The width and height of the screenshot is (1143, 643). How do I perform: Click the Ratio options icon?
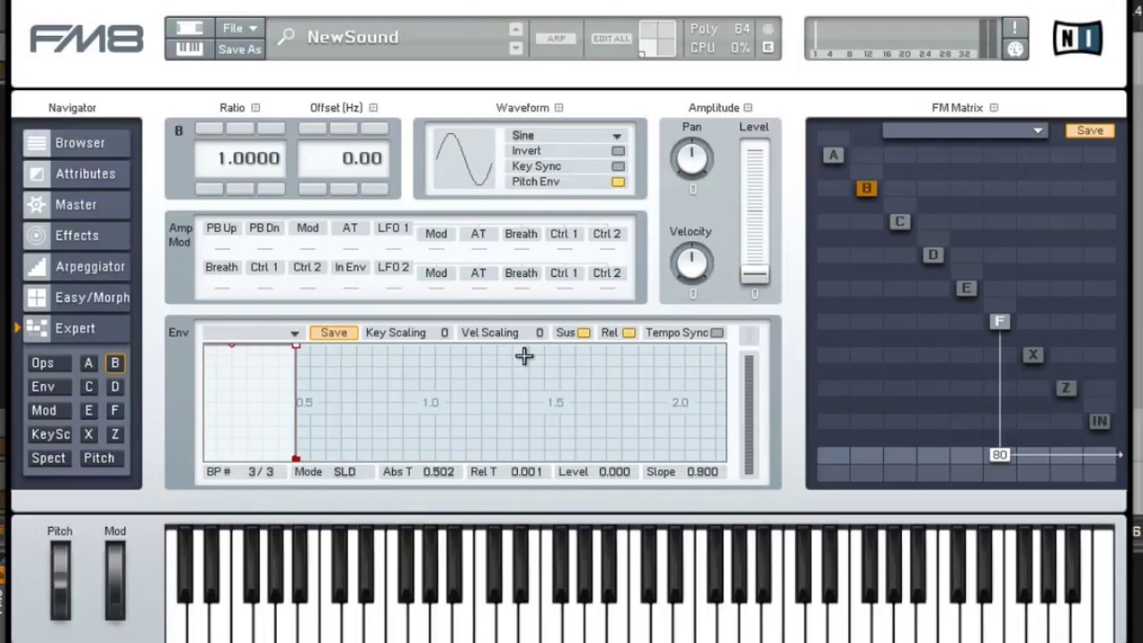coord(255,108)
